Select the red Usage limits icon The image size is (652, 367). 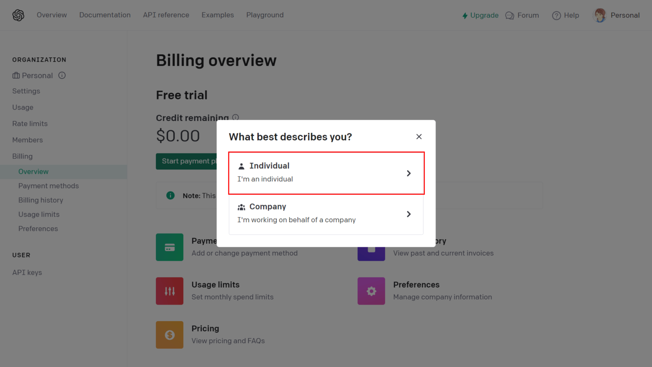pos(169,291)
